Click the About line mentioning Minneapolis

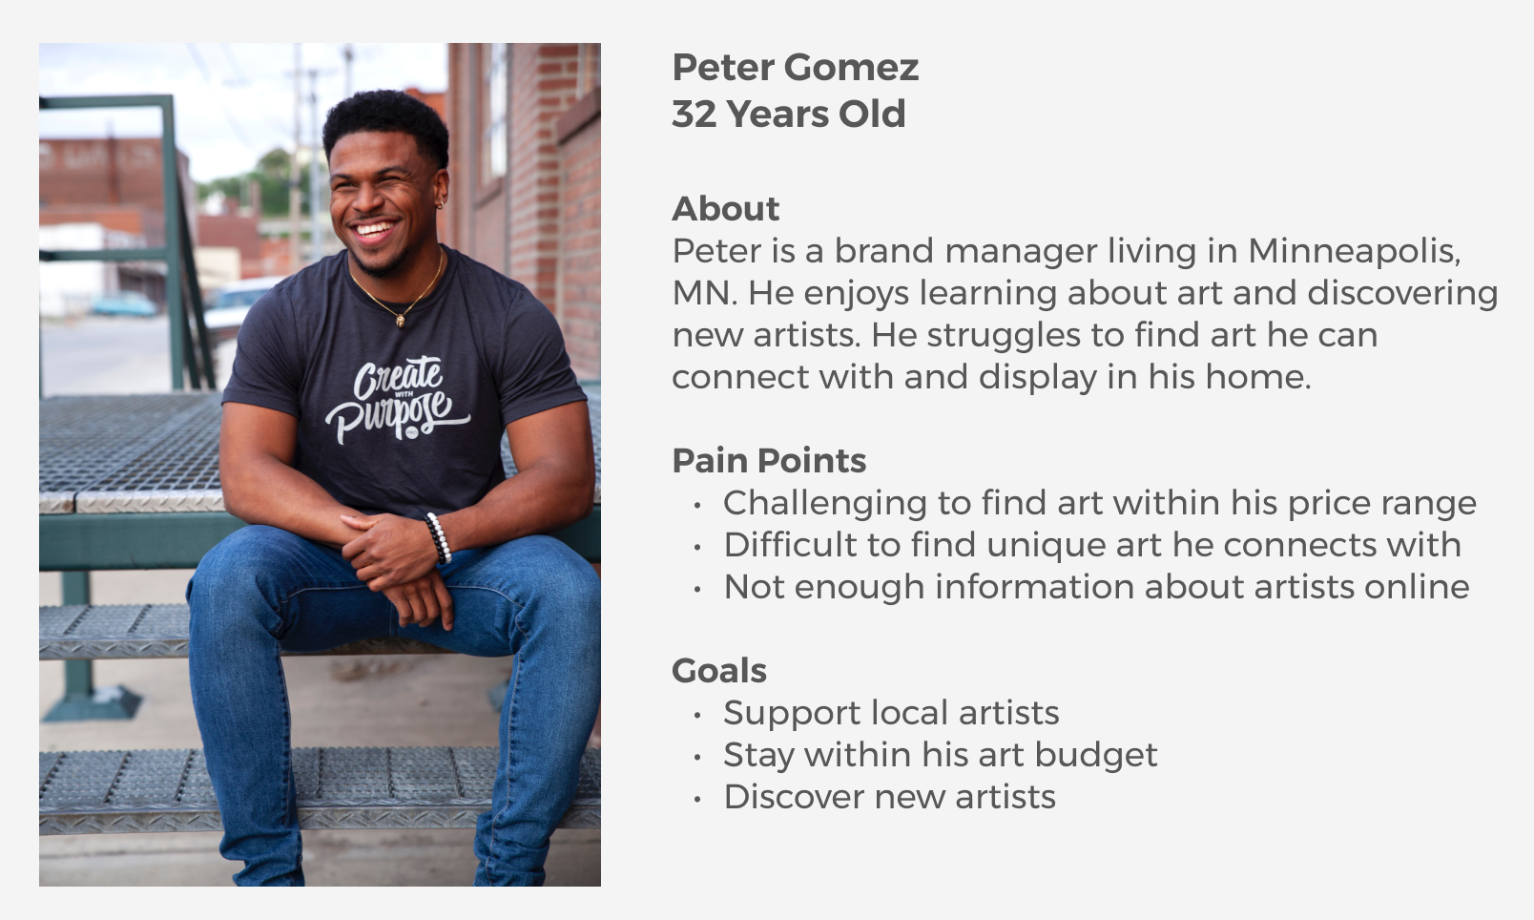[1067, 251]
